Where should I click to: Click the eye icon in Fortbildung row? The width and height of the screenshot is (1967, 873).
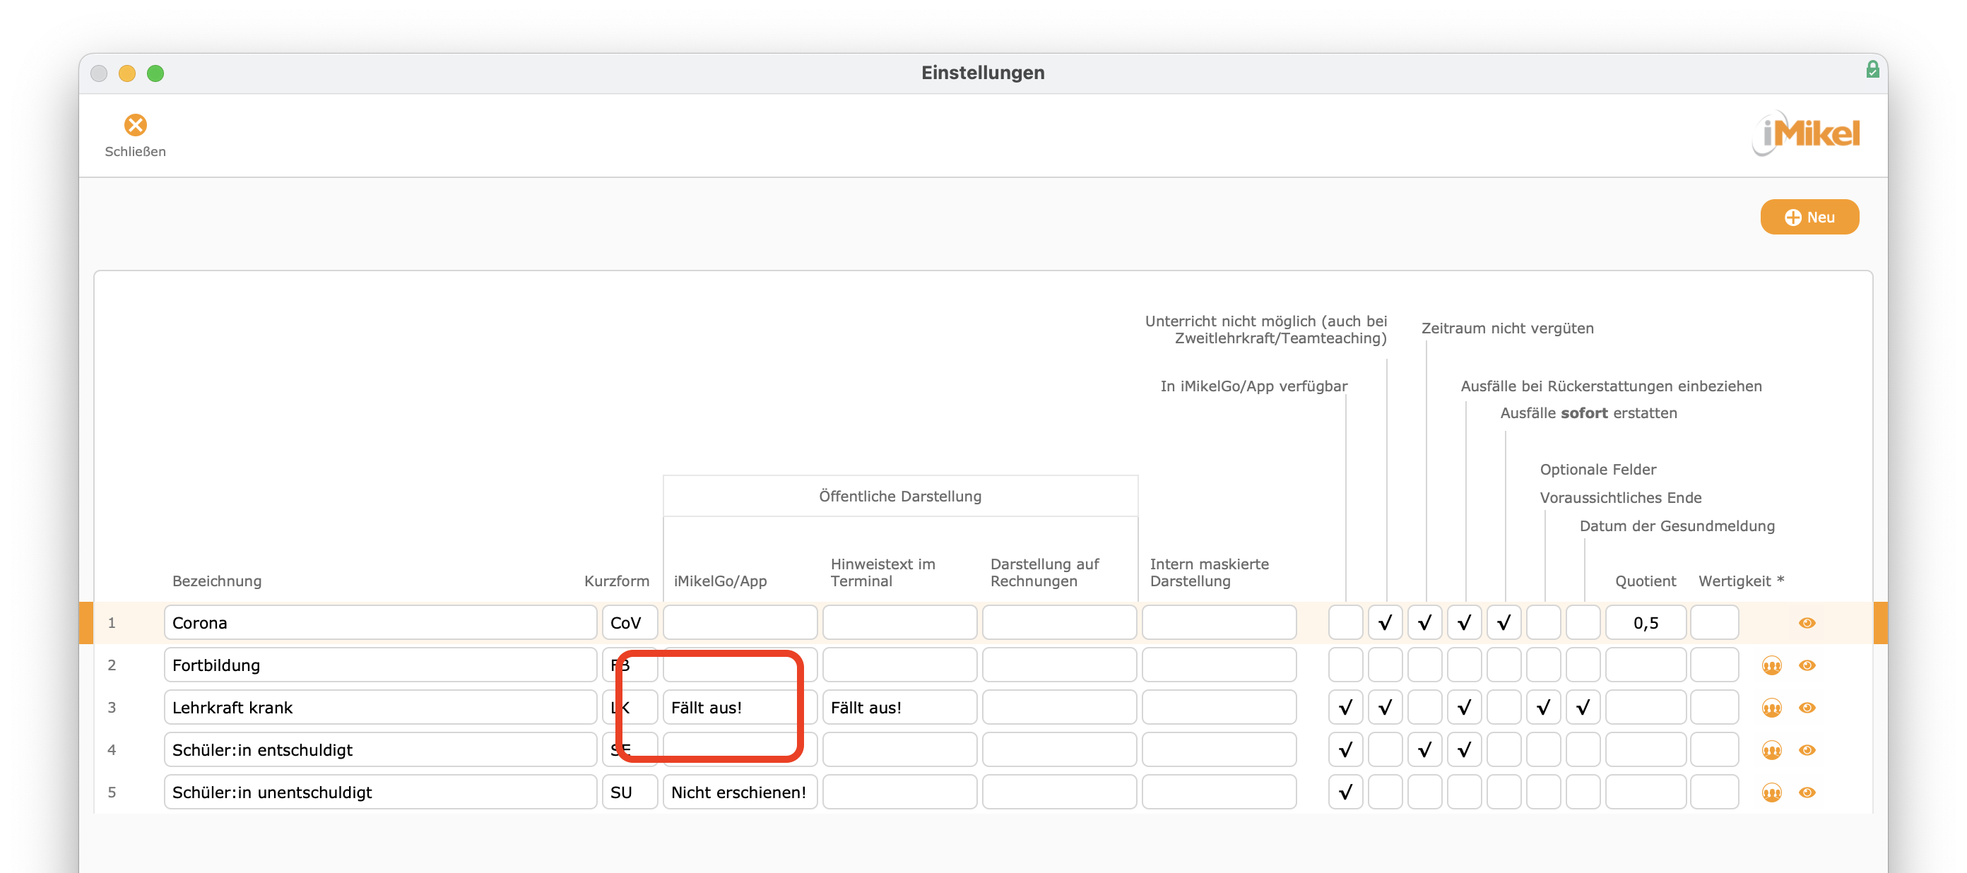[1807, 665]
